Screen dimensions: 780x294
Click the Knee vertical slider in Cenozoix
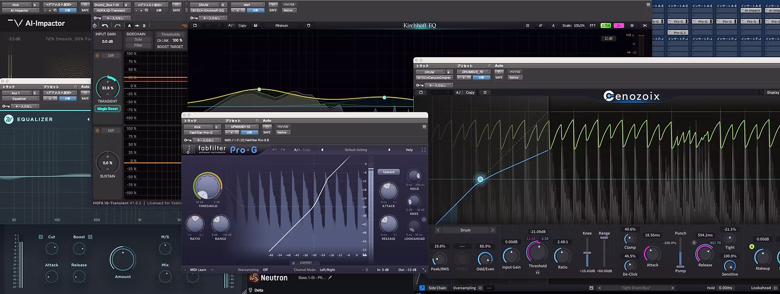point(587,252)
